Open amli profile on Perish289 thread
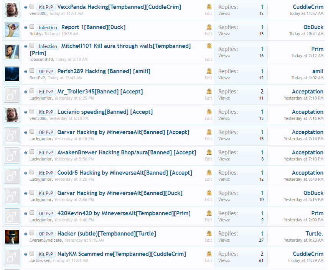328x270 pixels. coord(318,71)
